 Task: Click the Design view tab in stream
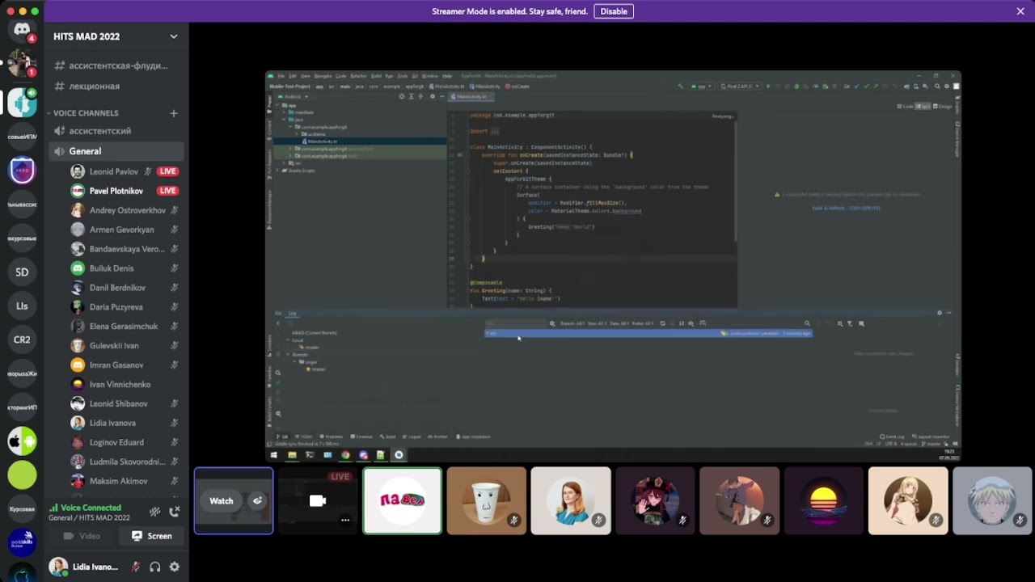click(944, 106)
